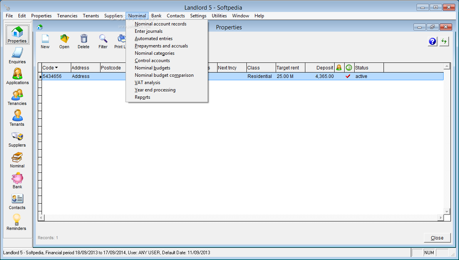Open the Suppliers menu
Image resolution: width=459 pixels, height=260 pixels.
click(113, 16)
